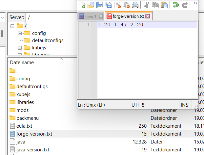Select the kubejs folder in the file list
The image size is (204, 155).
[23, 94]
